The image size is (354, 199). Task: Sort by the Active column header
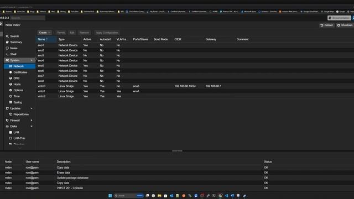[90, 39]
